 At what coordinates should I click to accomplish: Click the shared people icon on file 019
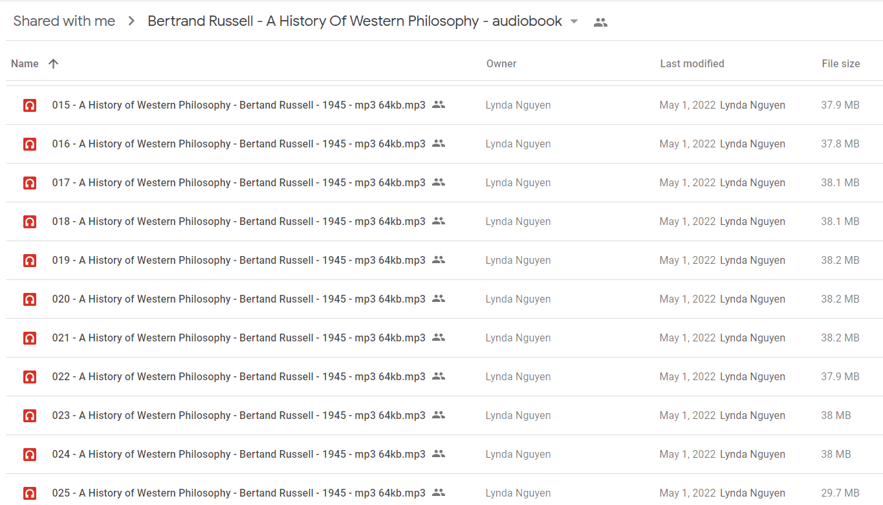[439, 260]
